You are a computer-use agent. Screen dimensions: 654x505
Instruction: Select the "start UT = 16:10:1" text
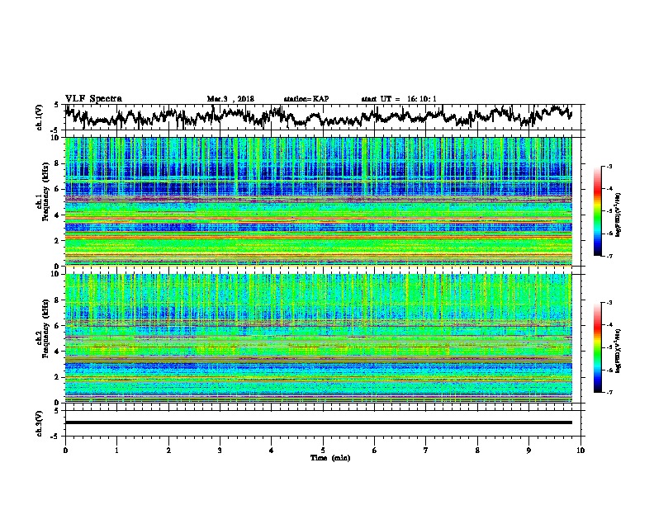[399, 99]
